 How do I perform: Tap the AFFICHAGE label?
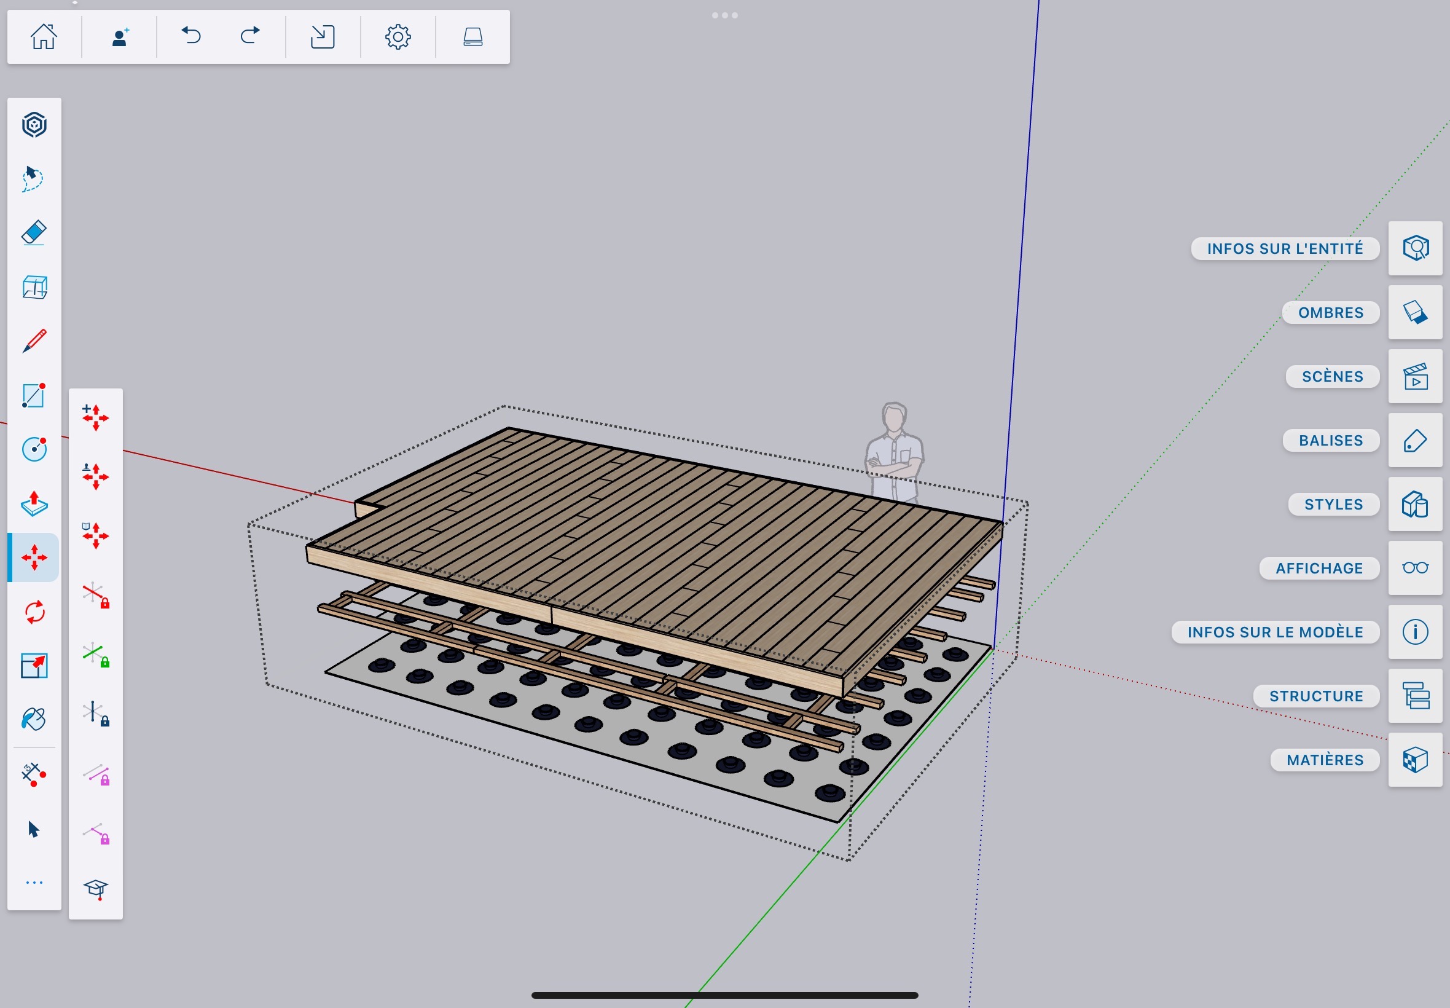[x=1319, y=569]
